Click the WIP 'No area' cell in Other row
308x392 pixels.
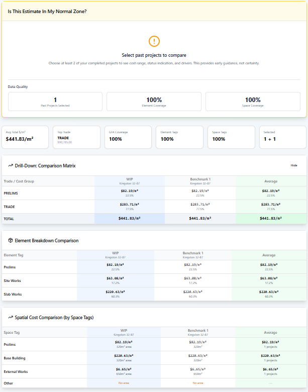pyautogui.click(x=124, y=383)
